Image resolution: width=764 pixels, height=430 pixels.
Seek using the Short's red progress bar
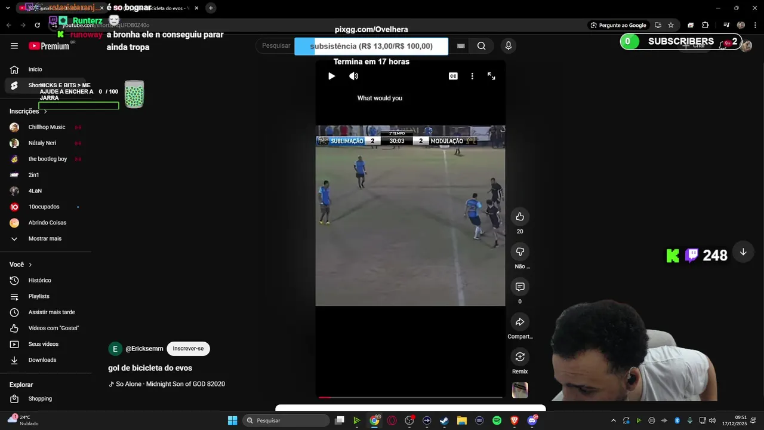pyautogui.click(x=411, y=397)
